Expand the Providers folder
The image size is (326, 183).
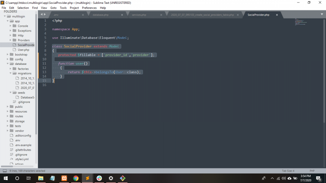pyautogui.click(x=11, y=40)
